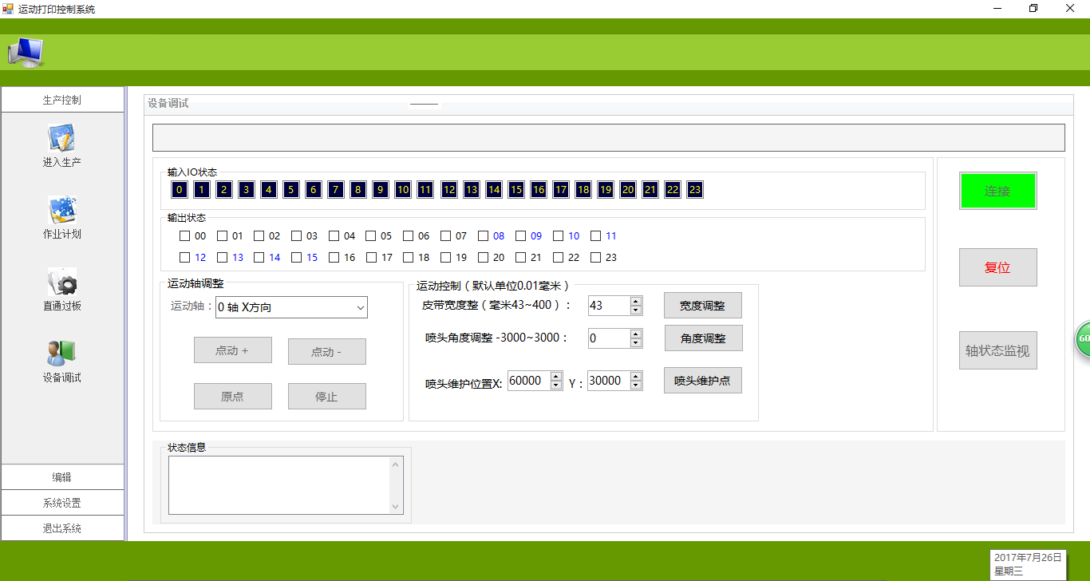This screenshot has width=1090, height=581.
Task: Decrease nozzle angle value with down arrow
Action: pos(636,343)
